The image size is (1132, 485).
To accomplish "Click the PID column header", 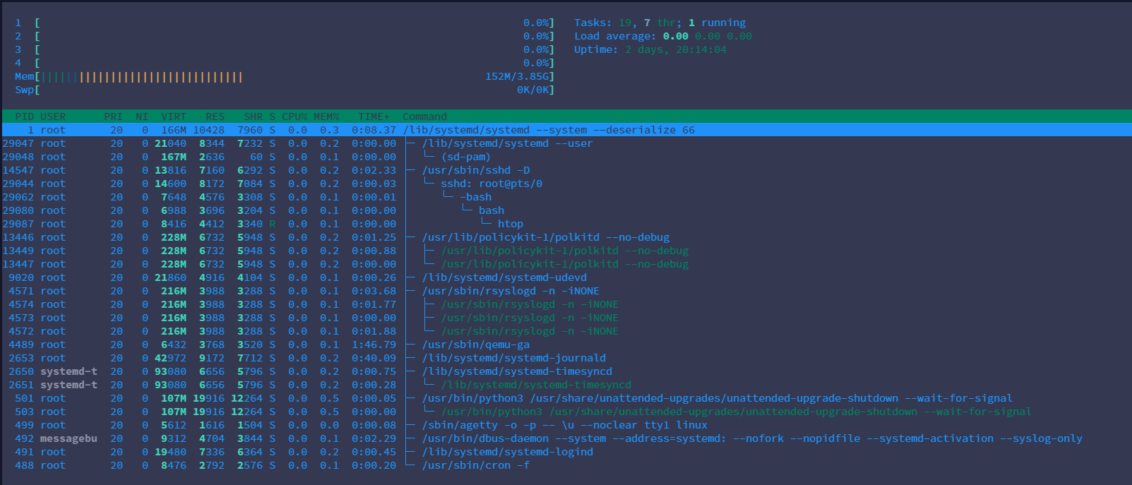I will 24,116.
